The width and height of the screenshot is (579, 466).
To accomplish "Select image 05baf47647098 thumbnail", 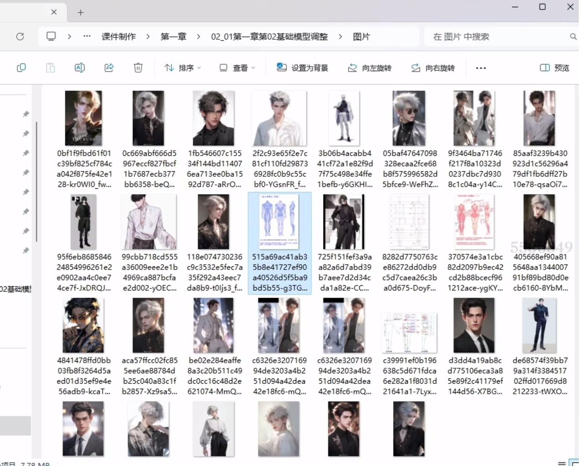I will tap(409, 118).
